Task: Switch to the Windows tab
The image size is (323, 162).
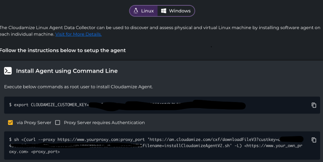Action: (176, 11)
